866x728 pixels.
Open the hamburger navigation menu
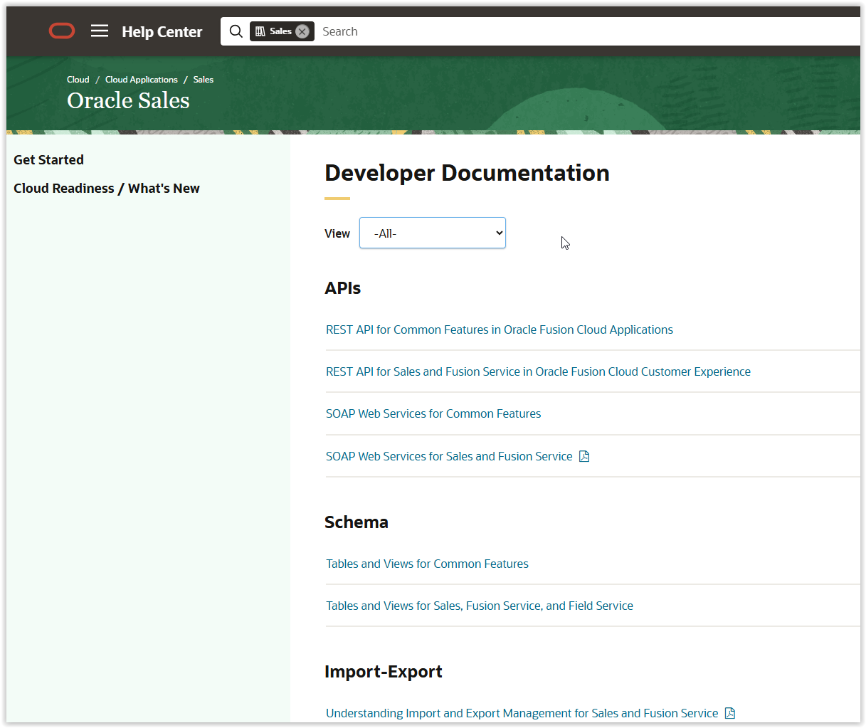99,31
